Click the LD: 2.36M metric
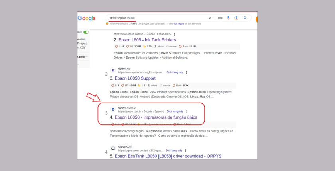The width and height of the screenshot is (335, 171). [134, 47]
